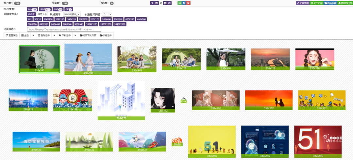Choose the 500X500 resolution filter
This screenshot has width=353, height=160.
click(32, 24)
